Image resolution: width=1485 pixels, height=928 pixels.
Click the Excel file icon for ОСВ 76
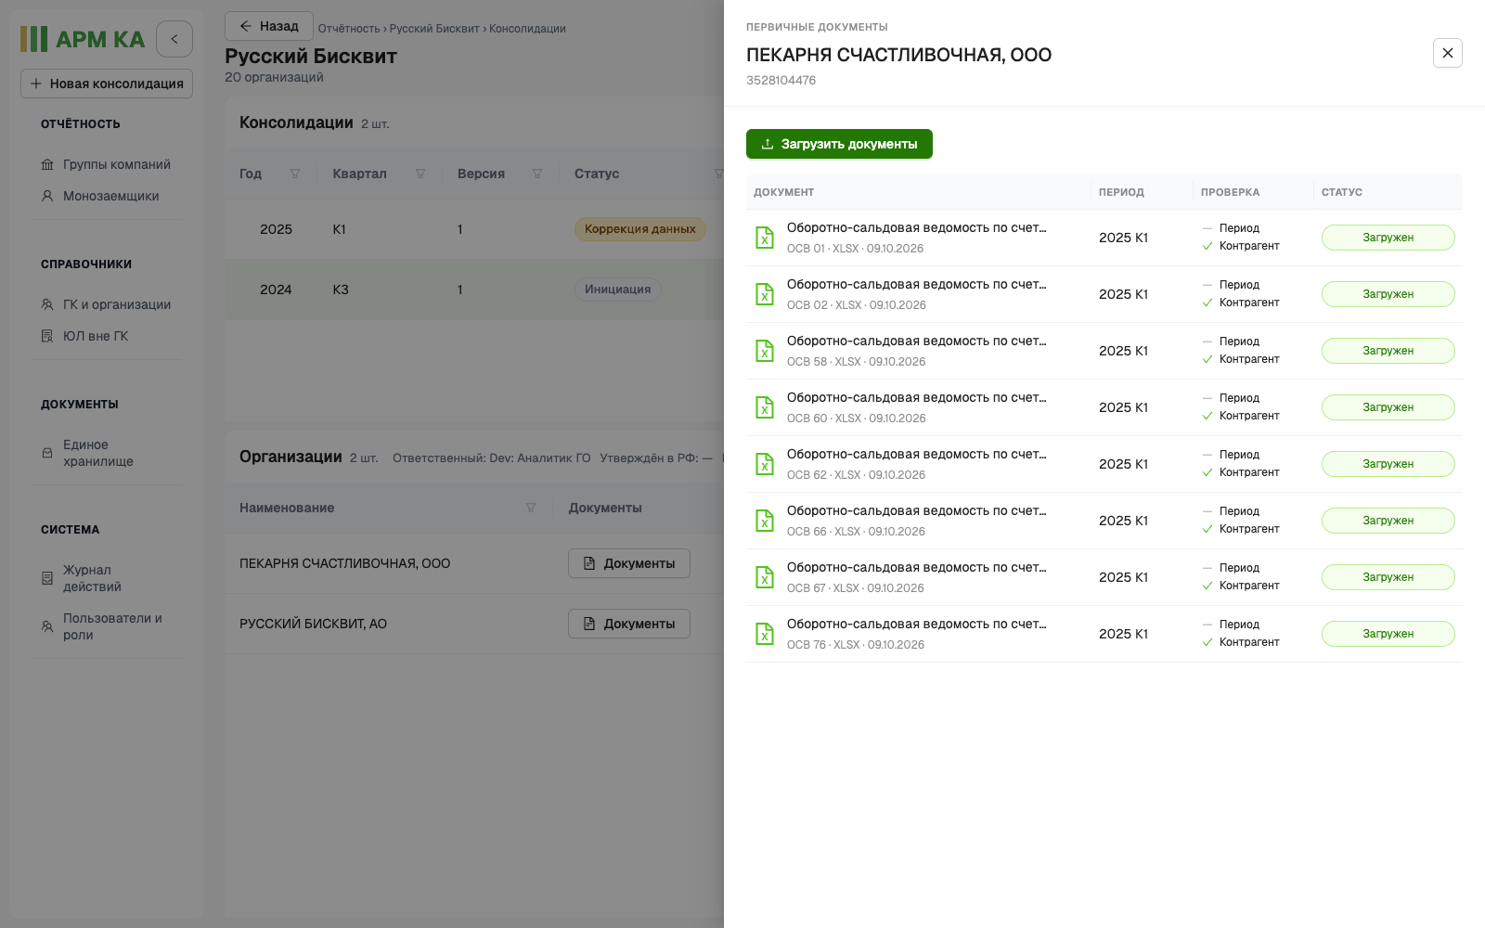(765, 634)
